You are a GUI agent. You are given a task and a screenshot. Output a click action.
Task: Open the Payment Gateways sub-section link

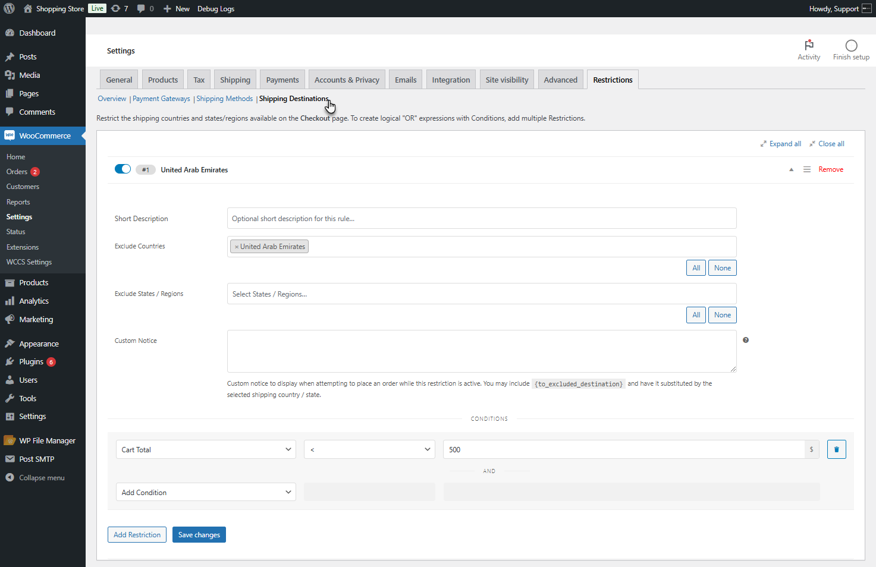[161, 99]
